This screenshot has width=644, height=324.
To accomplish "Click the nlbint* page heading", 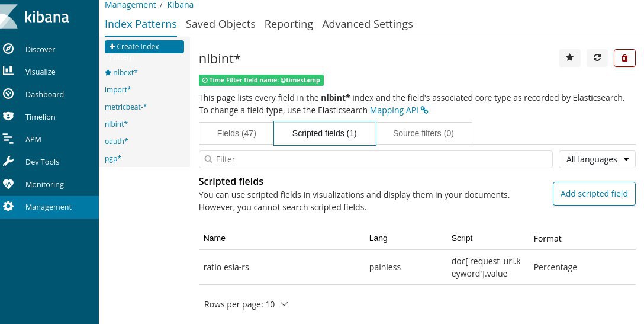I will click(220, 59).
